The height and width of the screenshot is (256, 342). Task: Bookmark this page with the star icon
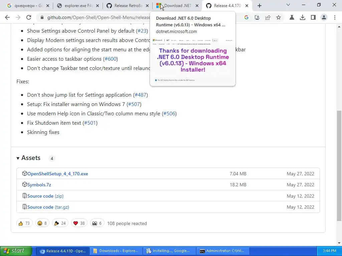pyautogui.click(x=278, y=17)
